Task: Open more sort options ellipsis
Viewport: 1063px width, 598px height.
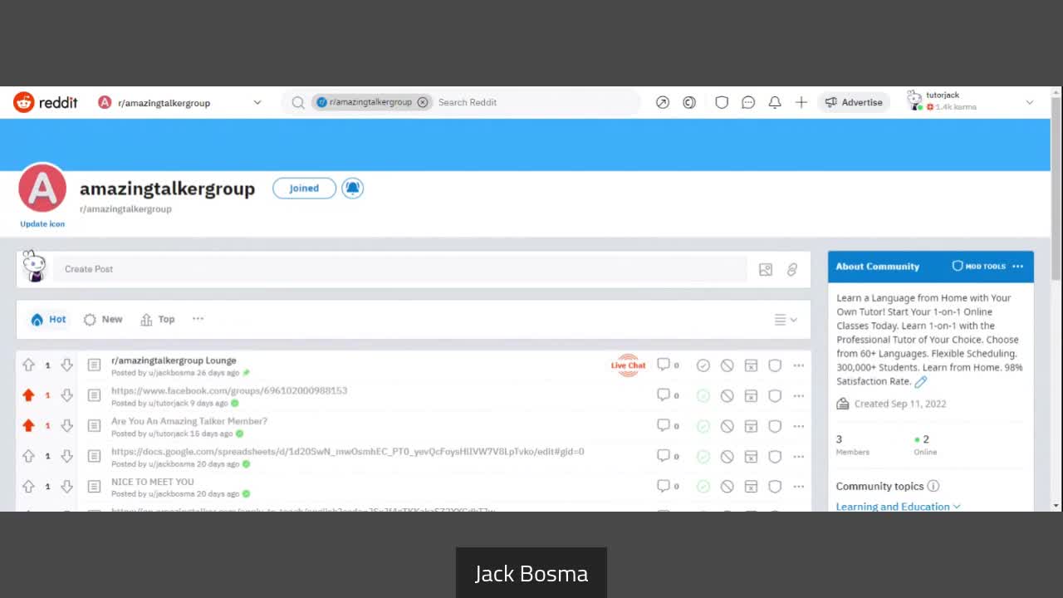Action: tap(198, 319)
